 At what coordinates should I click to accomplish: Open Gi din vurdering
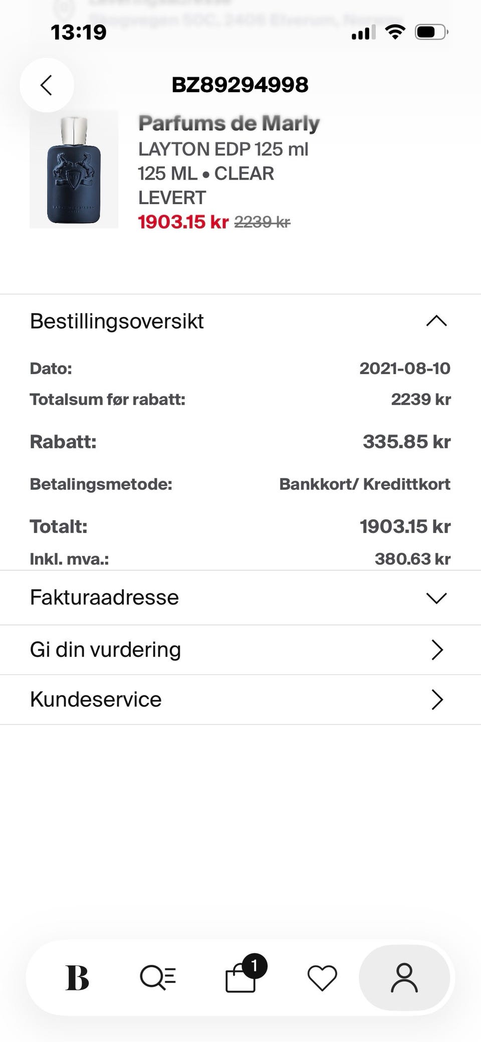tap(105, 649)
